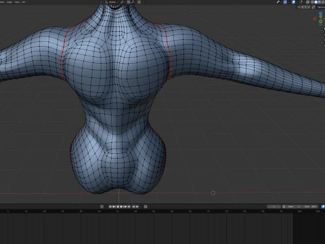The width and height of the screenshot is (325, 244).
Task: Open the Edge menu
Action: coord(9,2)
